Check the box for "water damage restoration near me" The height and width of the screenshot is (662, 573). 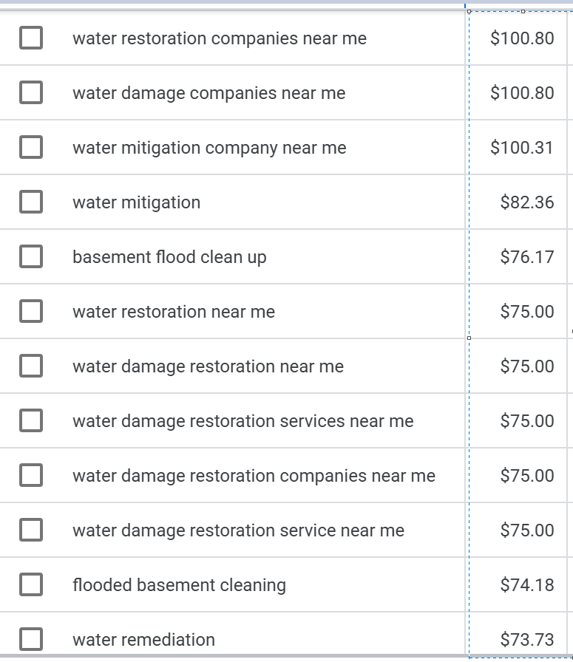(30, 366)
